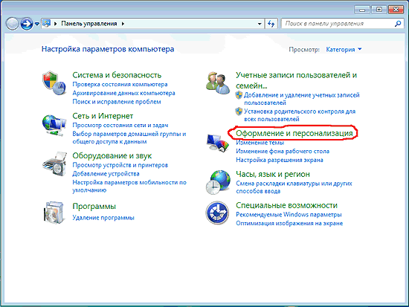Minimize the Control Panel window
Screen dimensions: 409x307
(362, 10)
